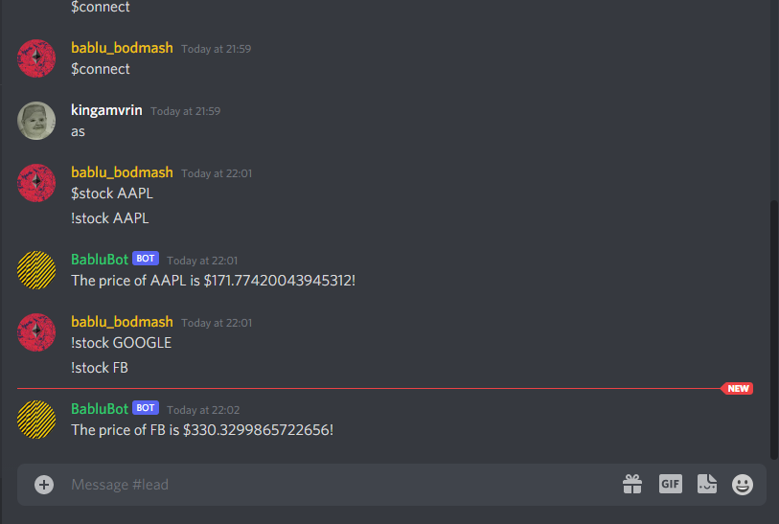Image resolution: width=779 pixels, height=524 pixels.
Task: Click the message '!stock FB'
Action: (100, 368)
